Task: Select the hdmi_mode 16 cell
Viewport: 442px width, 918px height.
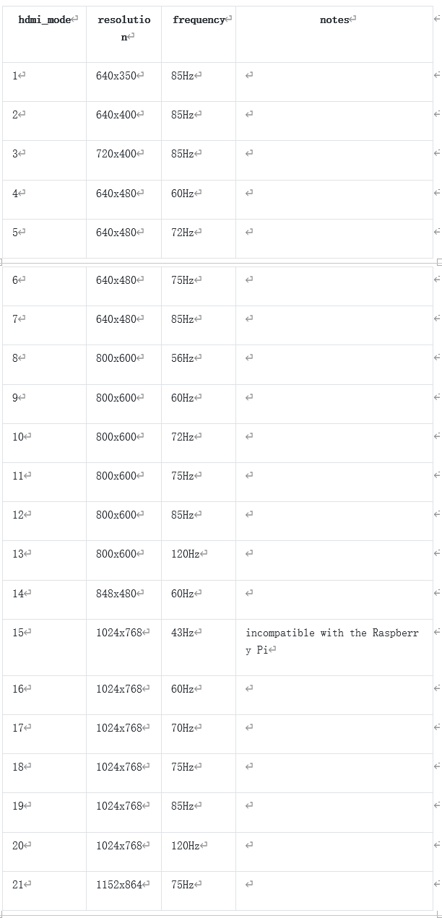Action: (44, 695)
